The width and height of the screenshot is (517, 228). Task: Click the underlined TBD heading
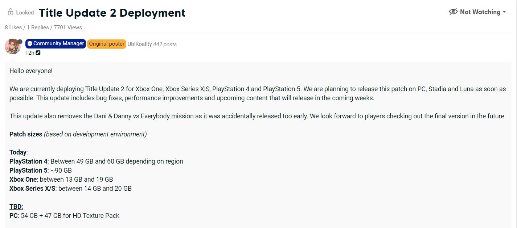tap(16, 207)
